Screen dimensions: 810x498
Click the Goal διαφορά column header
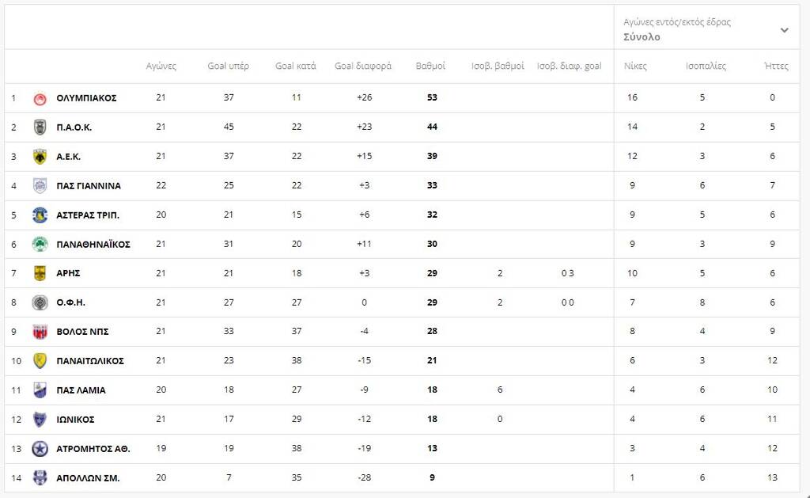[363, 67]
